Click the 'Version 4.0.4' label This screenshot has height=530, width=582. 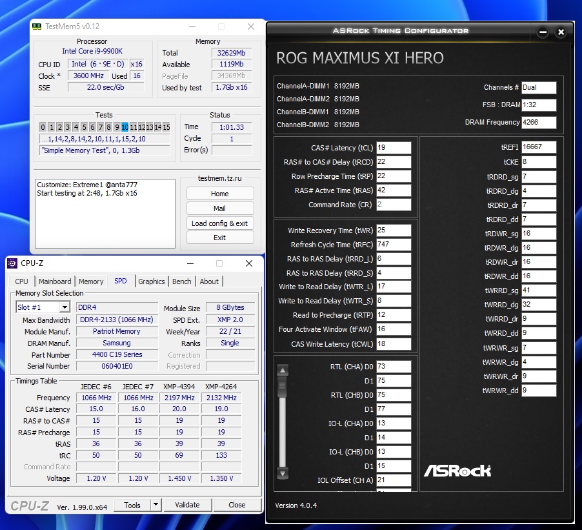(296, 505)
